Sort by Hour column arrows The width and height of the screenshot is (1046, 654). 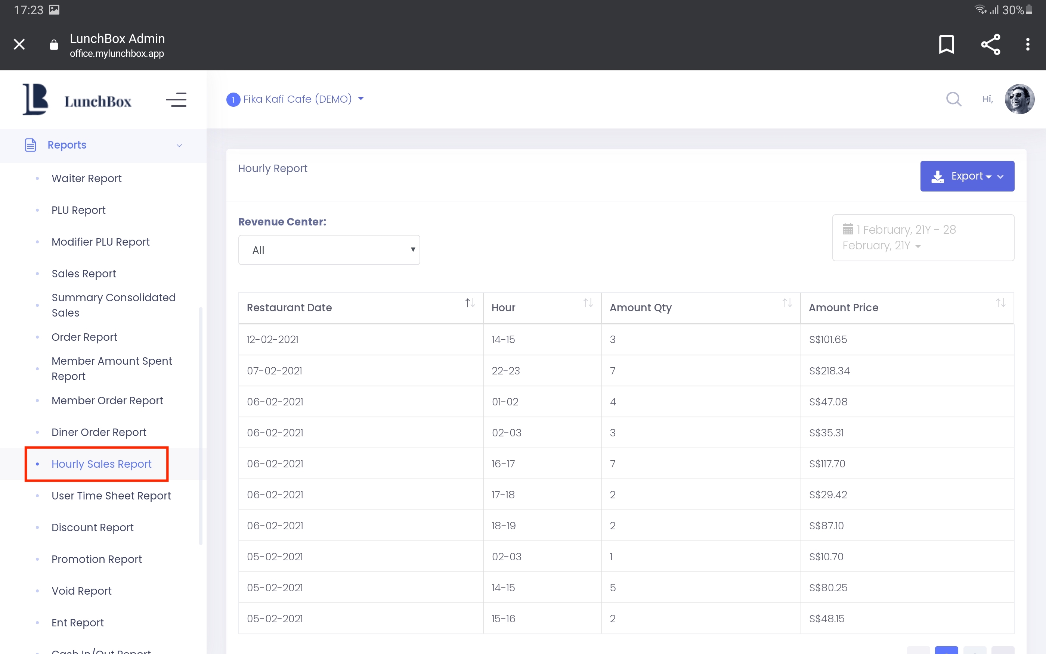(x=588, y=303)
